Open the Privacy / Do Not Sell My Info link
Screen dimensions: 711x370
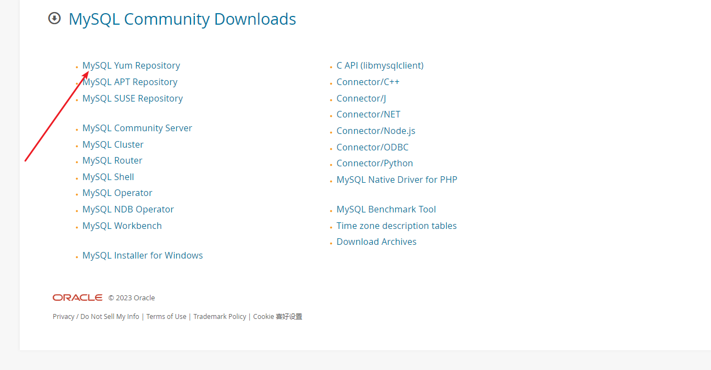[x=96, y=316]
